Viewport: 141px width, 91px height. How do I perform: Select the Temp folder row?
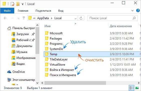pyautogui.click(x=92, y=54)
